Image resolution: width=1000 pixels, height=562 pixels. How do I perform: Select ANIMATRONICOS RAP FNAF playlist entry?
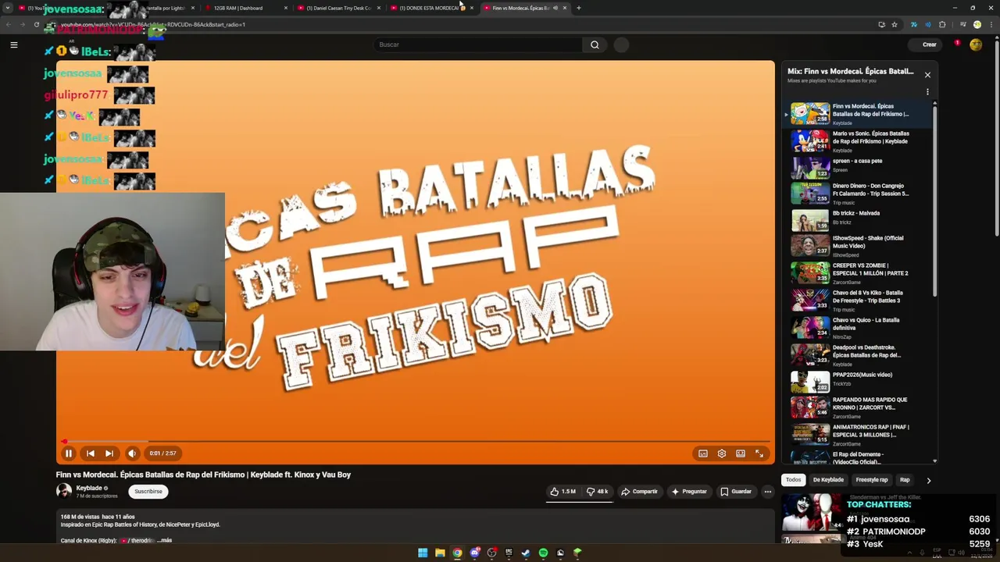[x=857, y=435]
